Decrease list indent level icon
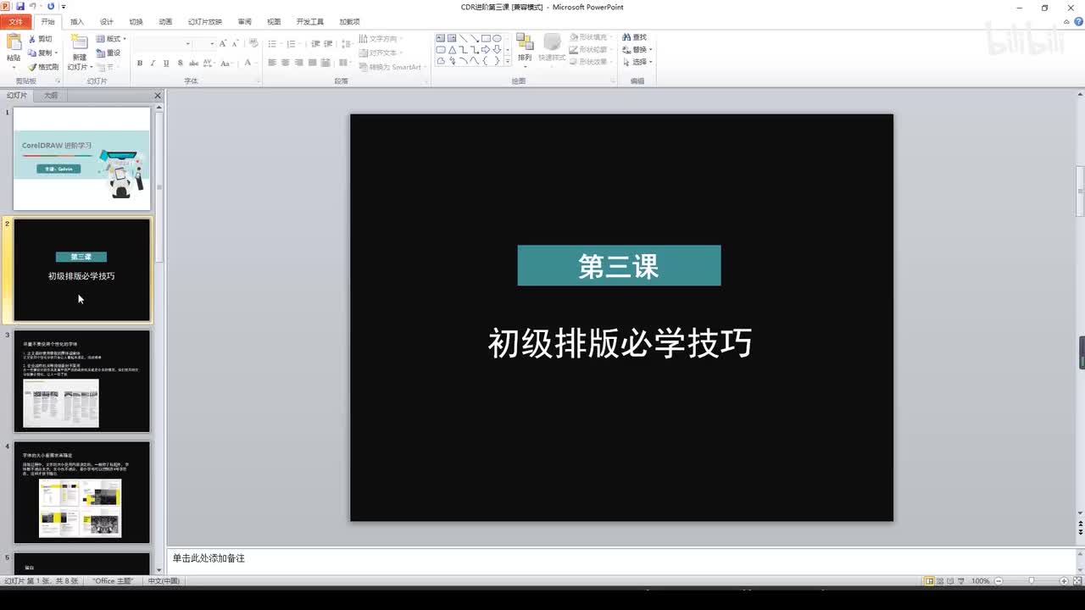1085x610 pixels. click(x=315, y=43)
